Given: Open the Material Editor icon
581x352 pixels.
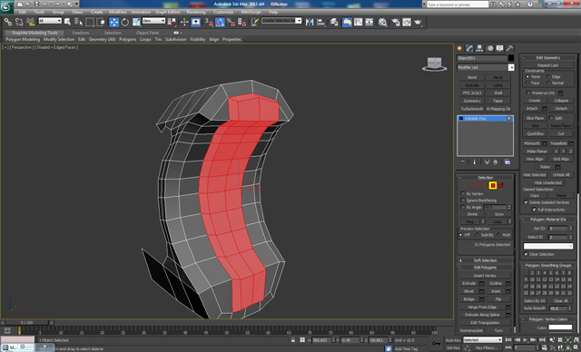Looking at the screenshot, I should click(x=382, y=22).
